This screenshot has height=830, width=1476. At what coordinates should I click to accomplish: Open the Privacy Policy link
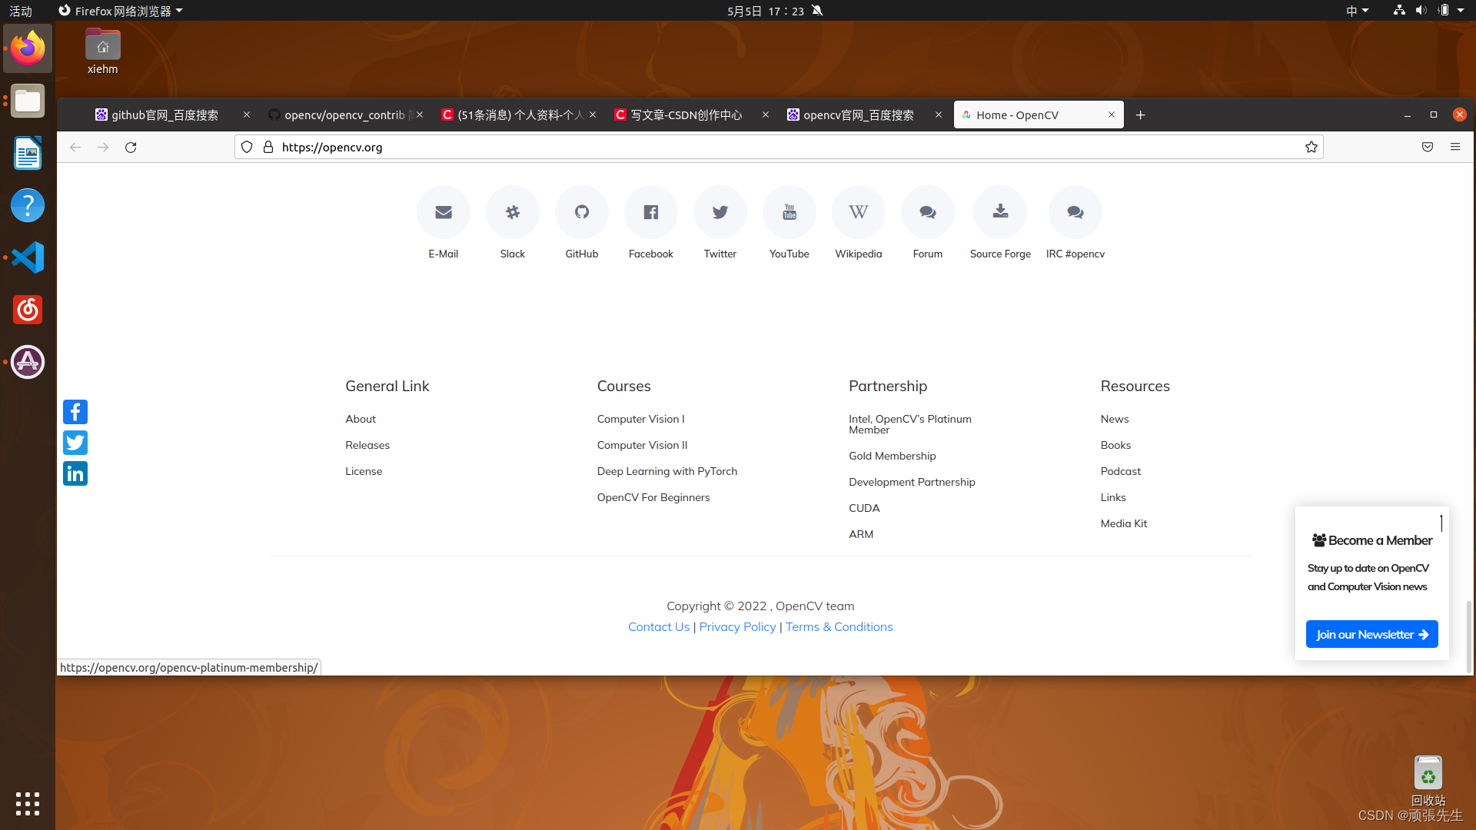(x=737, y=626)
